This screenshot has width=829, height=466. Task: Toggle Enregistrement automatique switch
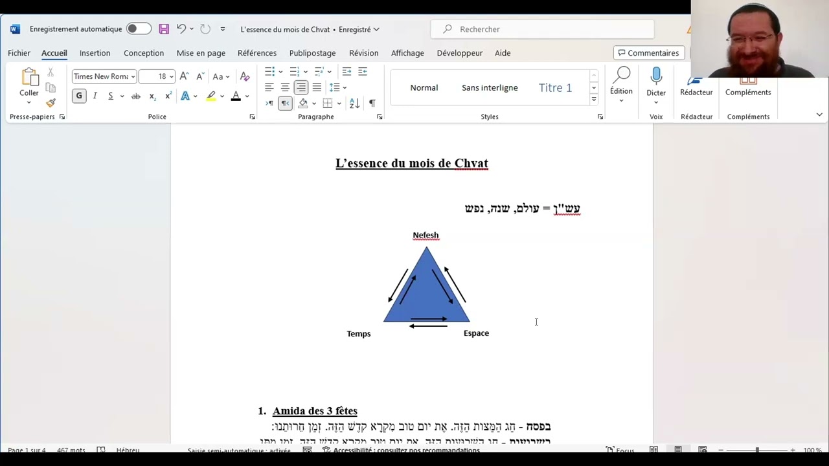click(138, 28)
